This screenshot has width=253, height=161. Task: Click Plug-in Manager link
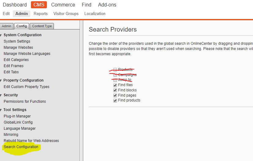[x=17, y=116]
